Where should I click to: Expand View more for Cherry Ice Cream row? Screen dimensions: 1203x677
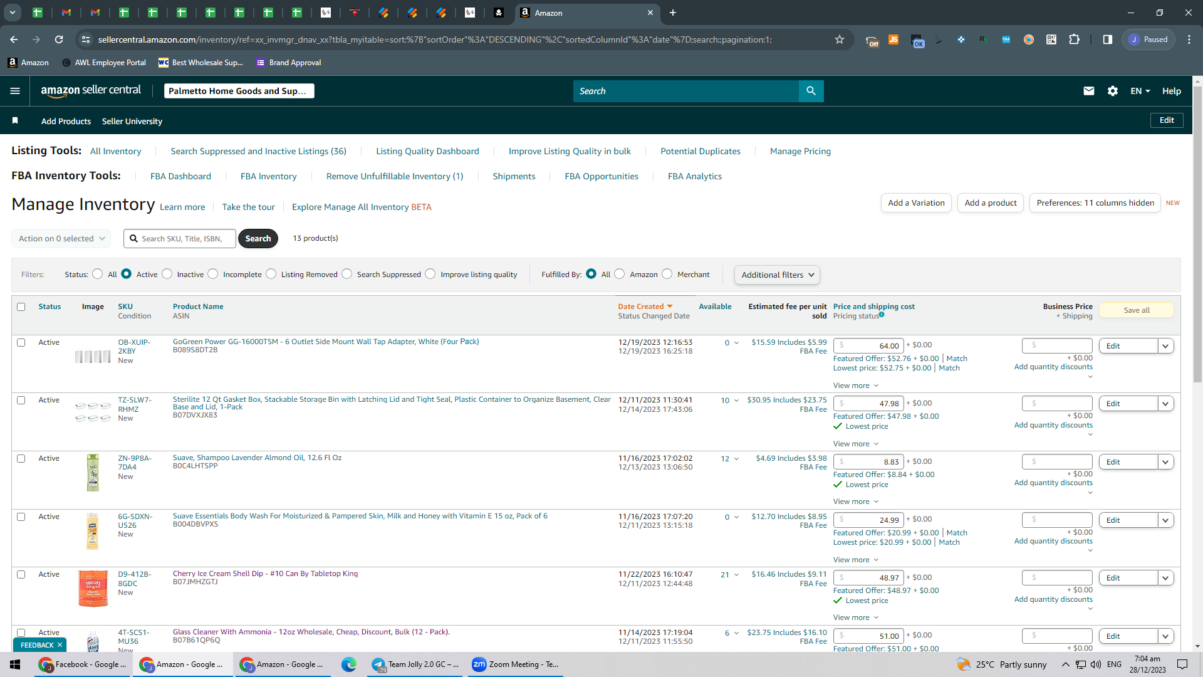856,617
